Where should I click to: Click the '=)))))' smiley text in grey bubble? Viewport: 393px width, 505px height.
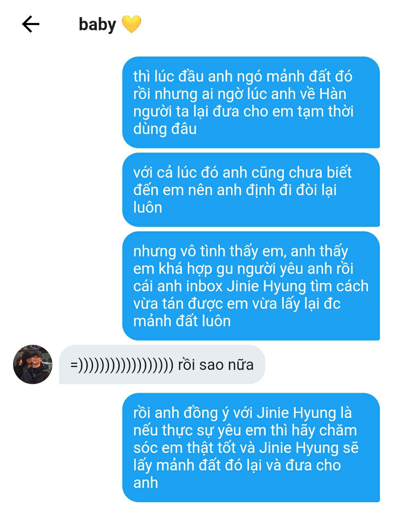coord(122,365)
